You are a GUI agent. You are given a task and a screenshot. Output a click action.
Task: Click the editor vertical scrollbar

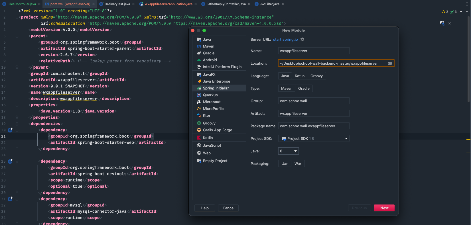click(x=468, y=59)
